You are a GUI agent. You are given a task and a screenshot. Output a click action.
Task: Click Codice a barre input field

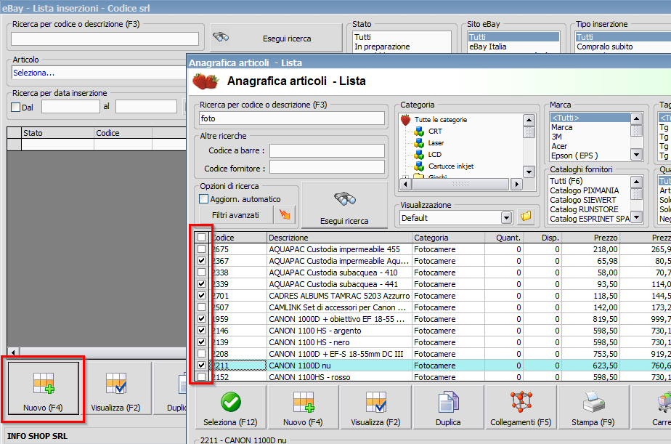[327, 150]
